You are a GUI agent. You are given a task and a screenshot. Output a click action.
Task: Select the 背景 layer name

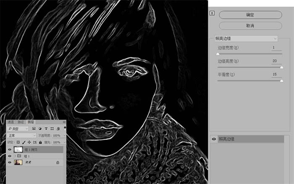point(28,163)
